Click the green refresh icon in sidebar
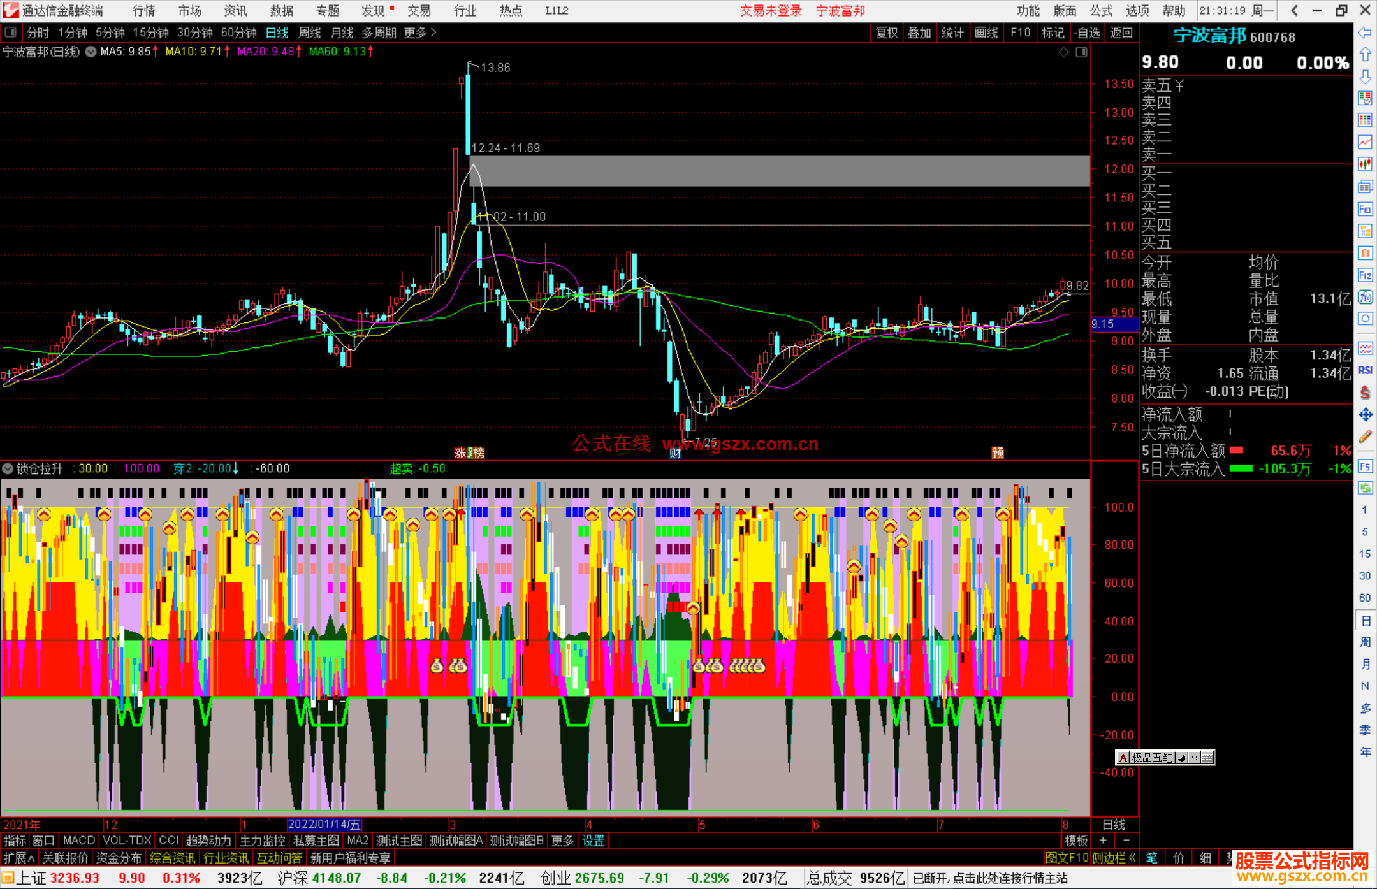The image size is (1377, 889). click(1365, 488)
